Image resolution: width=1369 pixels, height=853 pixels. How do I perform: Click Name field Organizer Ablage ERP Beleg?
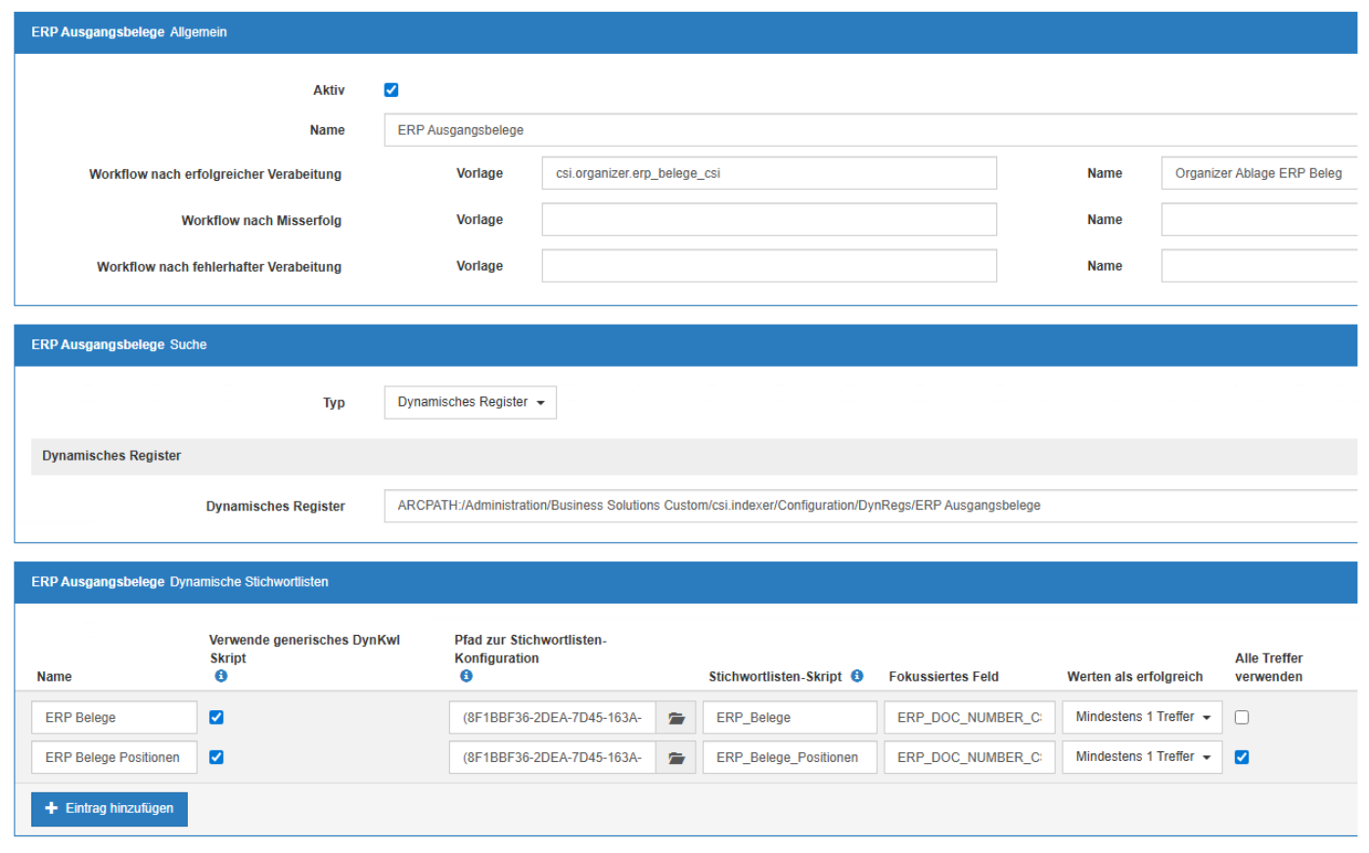[1259, 173]
